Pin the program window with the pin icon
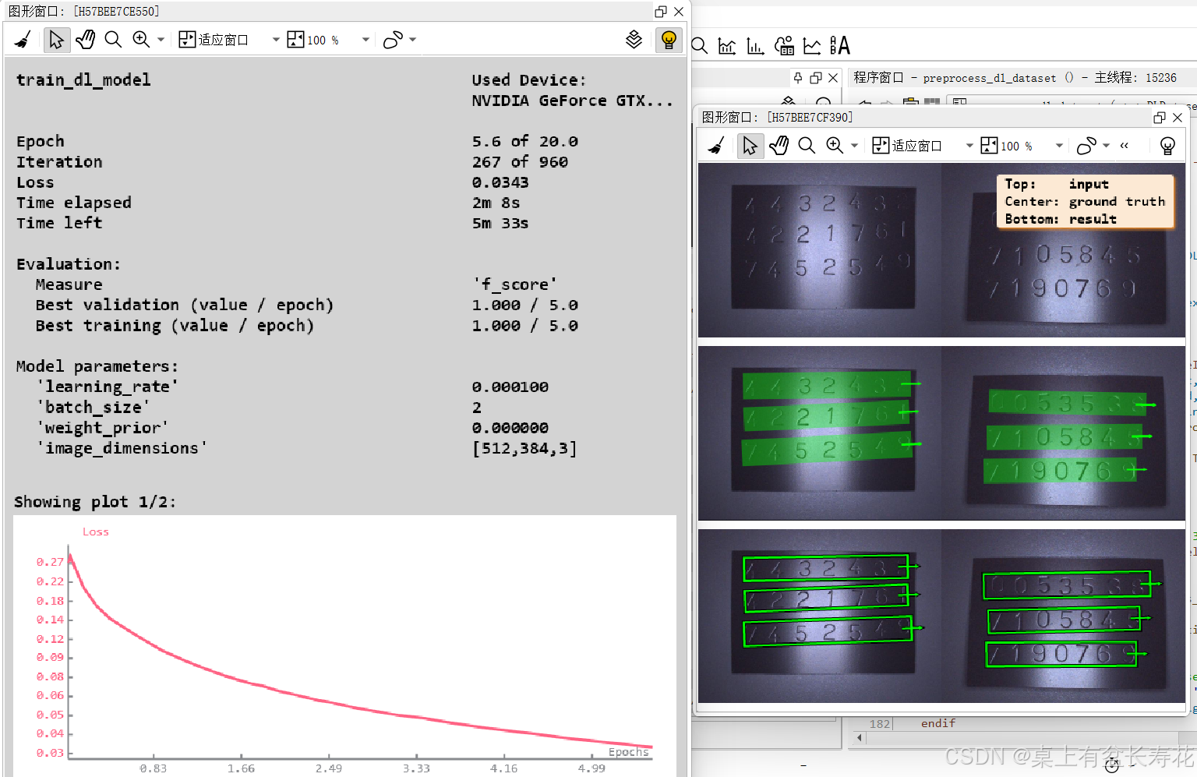 798,78
